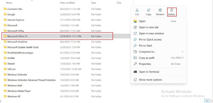
Task: Select the Windows Media Player folder
Action: pyautogui.click(x=19, y=91)
